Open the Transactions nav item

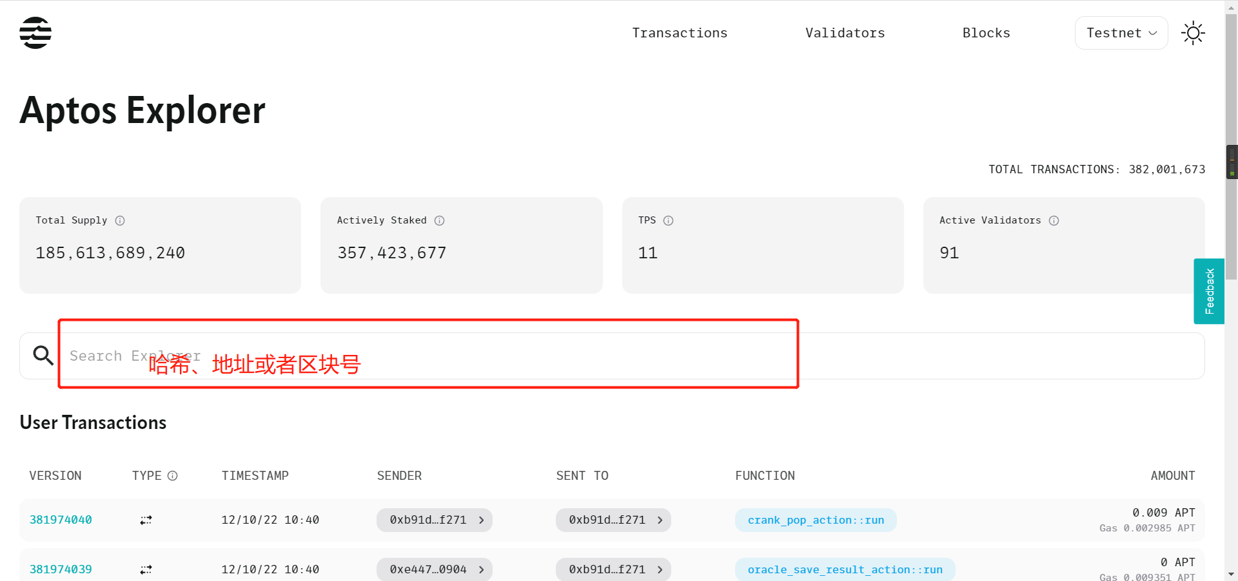click(680, 33)
